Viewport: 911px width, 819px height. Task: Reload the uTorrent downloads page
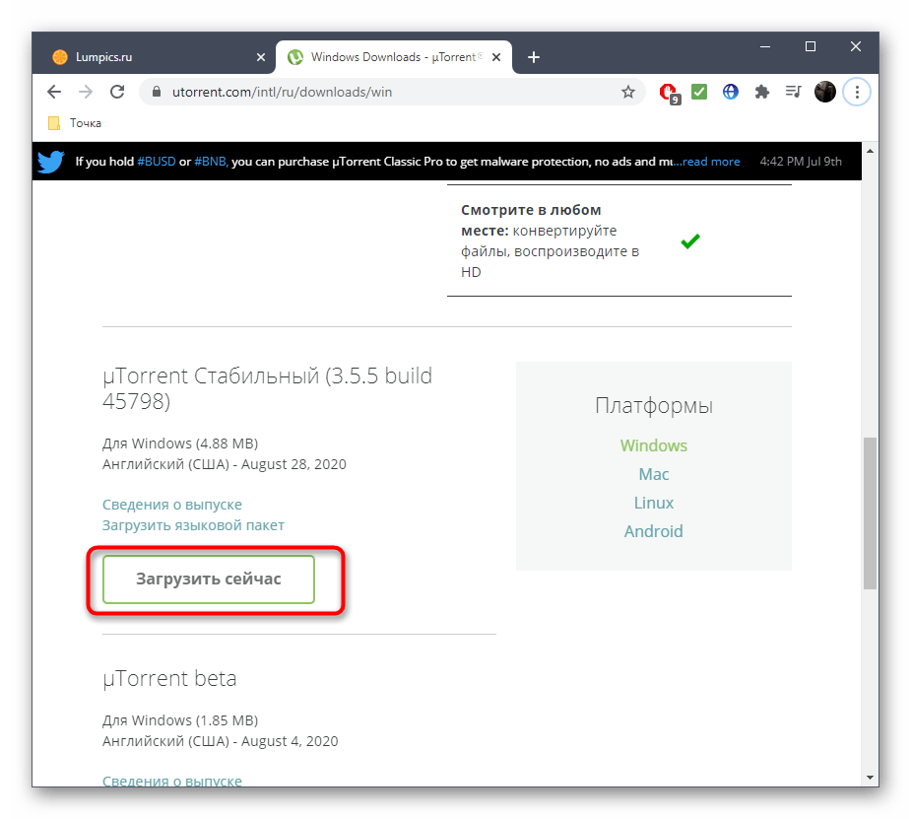pos(117,92)
